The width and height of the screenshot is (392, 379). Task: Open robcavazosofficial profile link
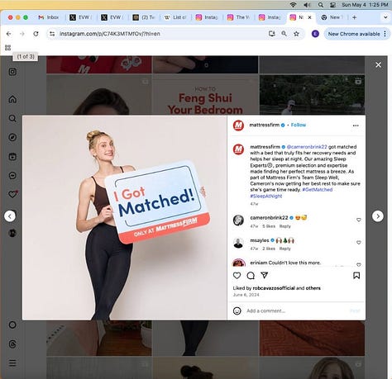click(274, 288)
